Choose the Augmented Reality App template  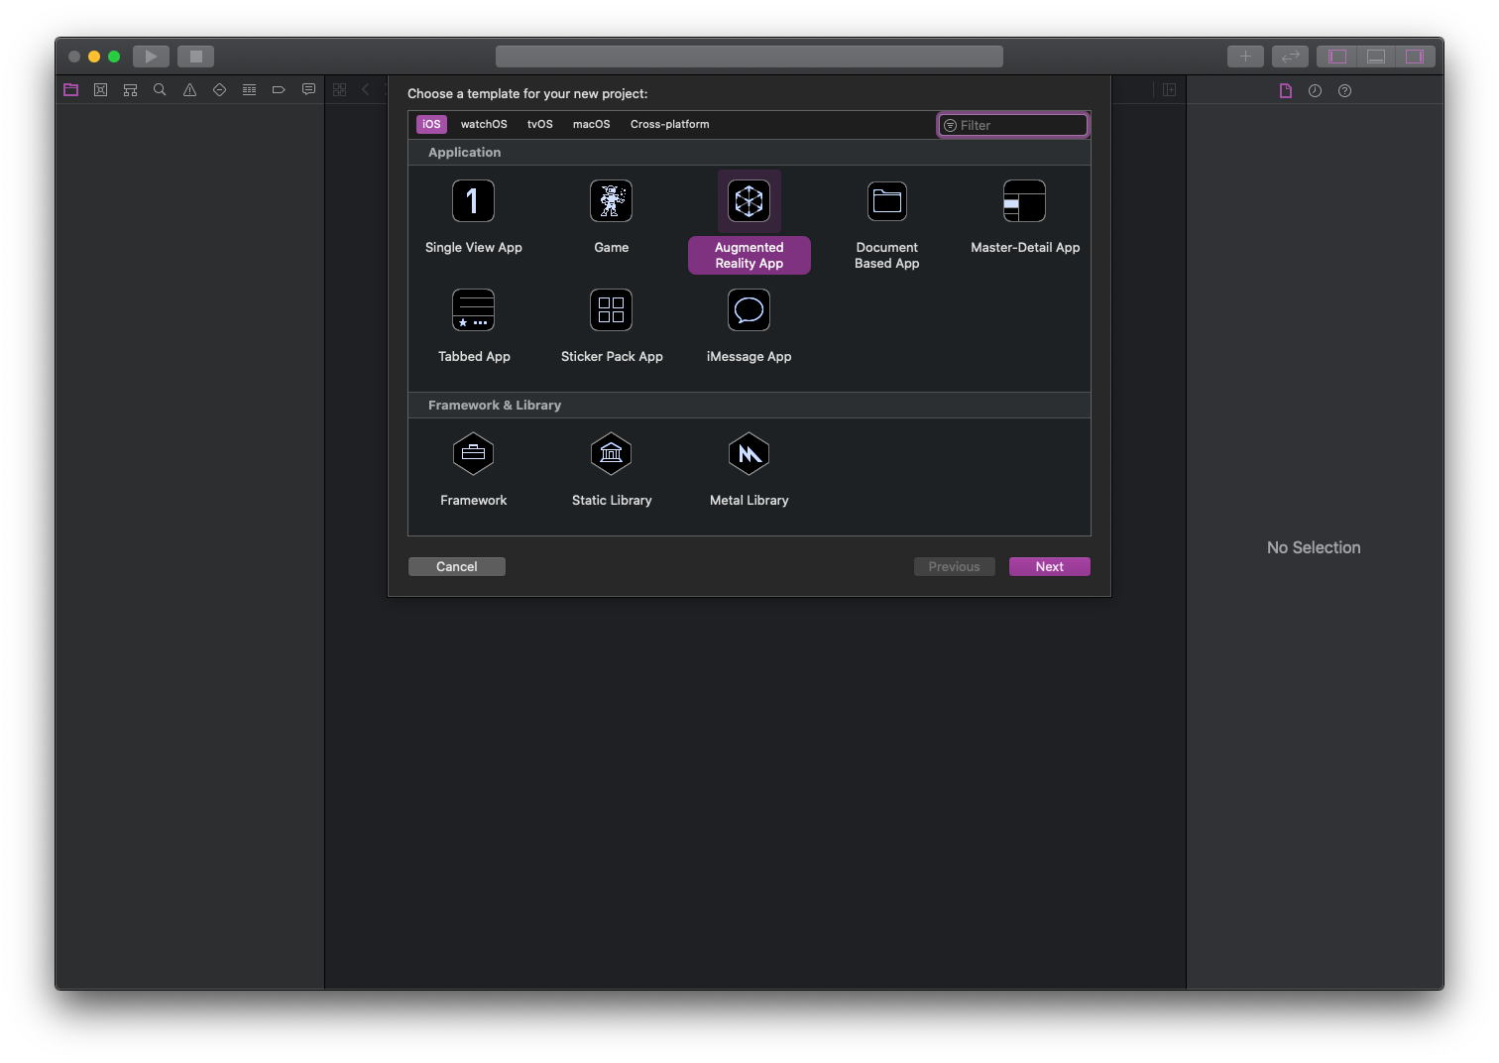click(x=749, y=222)
